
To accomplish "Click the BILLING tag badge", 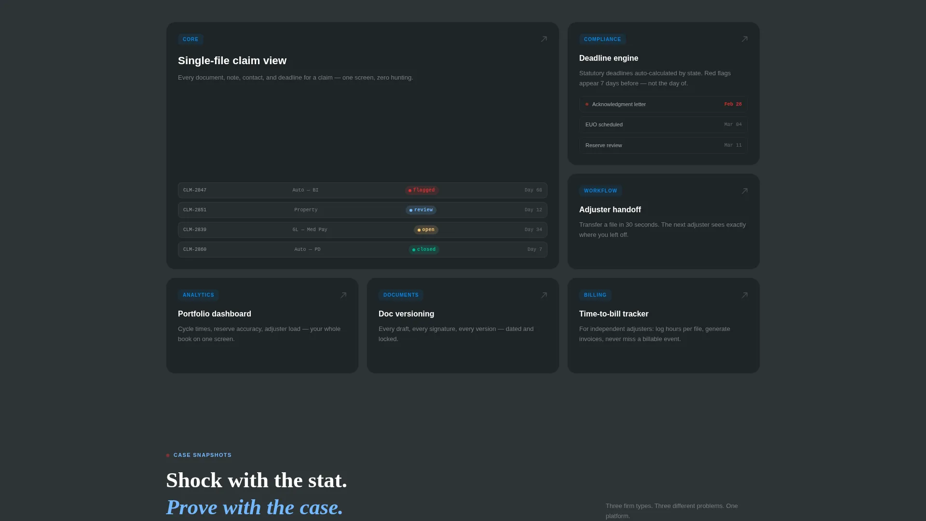I will coord(595,295).
